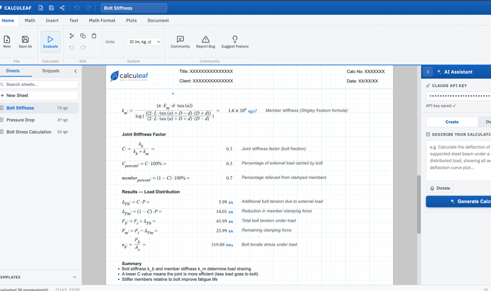Open the Math Format ribbon tab

click(102, 20)
